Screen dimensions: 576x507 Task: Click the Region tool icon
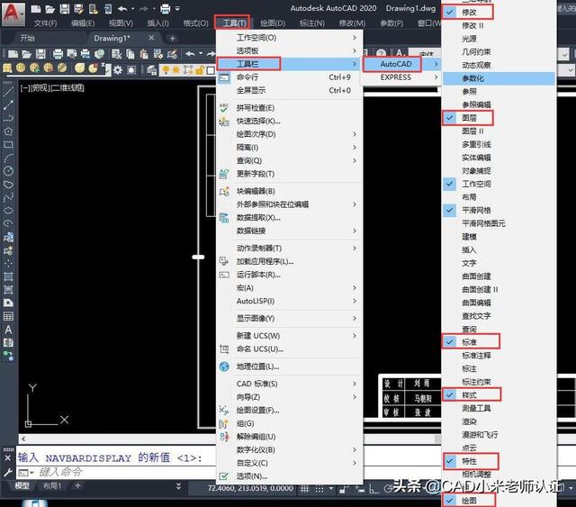coord(8,303)
